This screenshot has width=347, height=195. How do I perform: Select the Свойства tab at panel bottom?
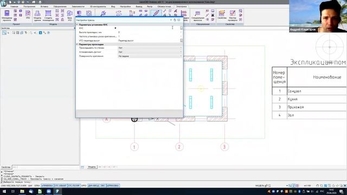click(6, 167)
